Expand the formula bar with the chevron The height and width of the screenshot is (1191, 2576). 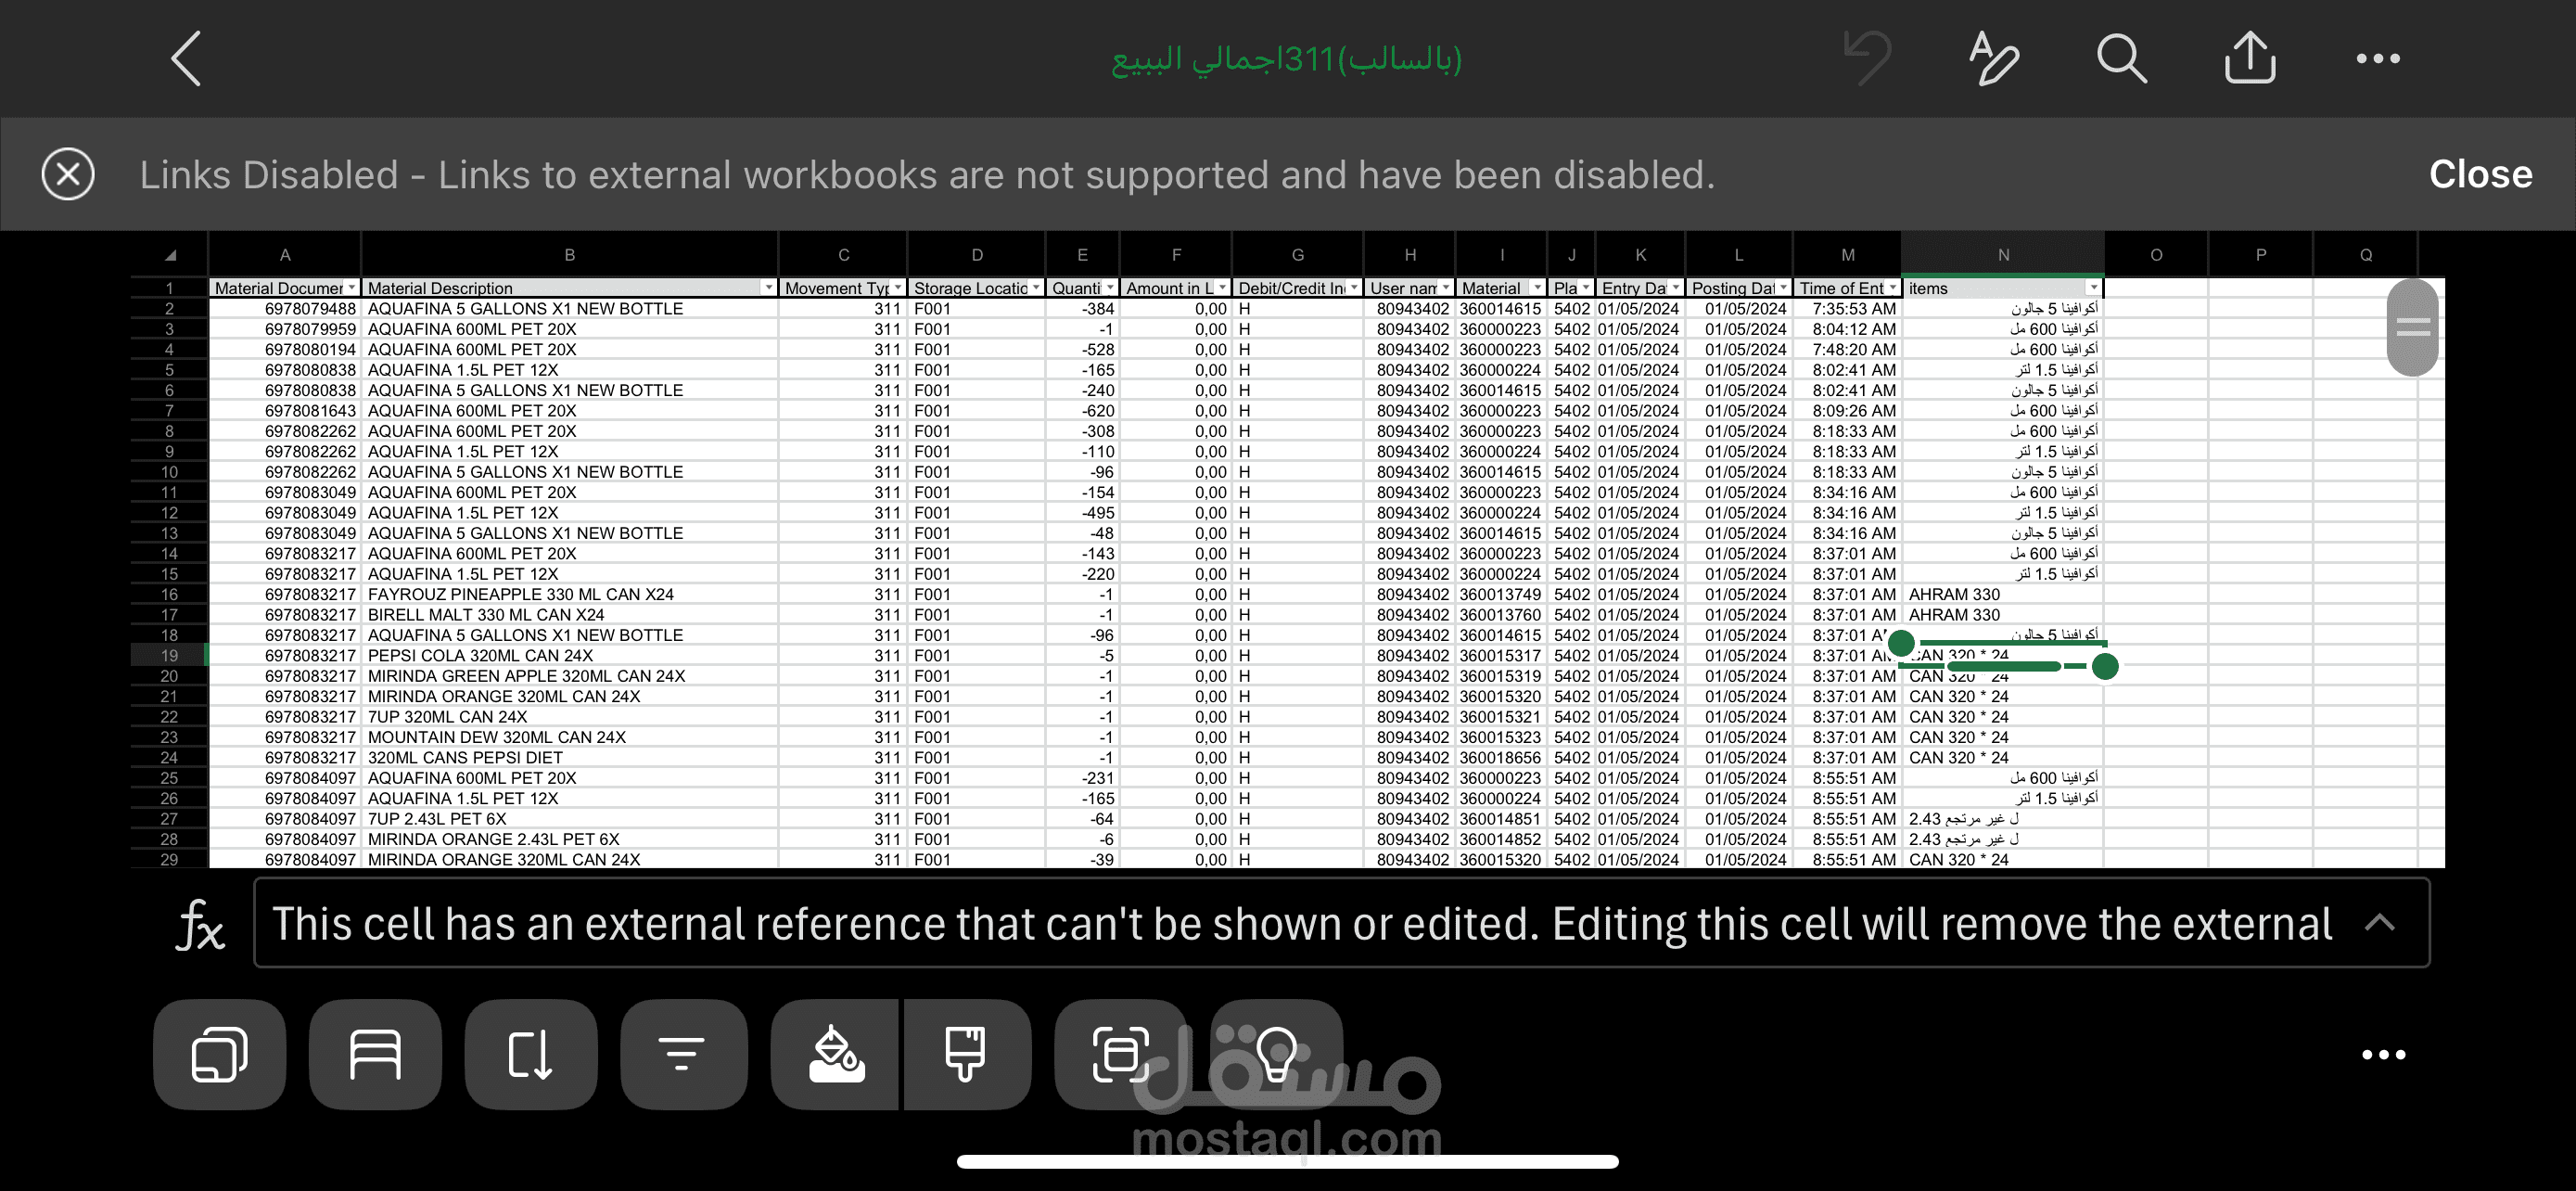point(2380,922)
